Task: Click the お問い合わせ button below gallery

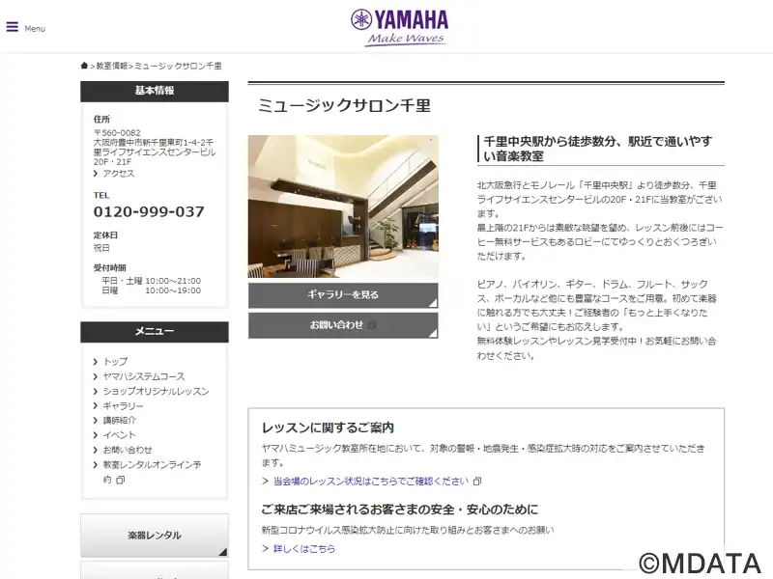Action: click(x=343, y=325)
